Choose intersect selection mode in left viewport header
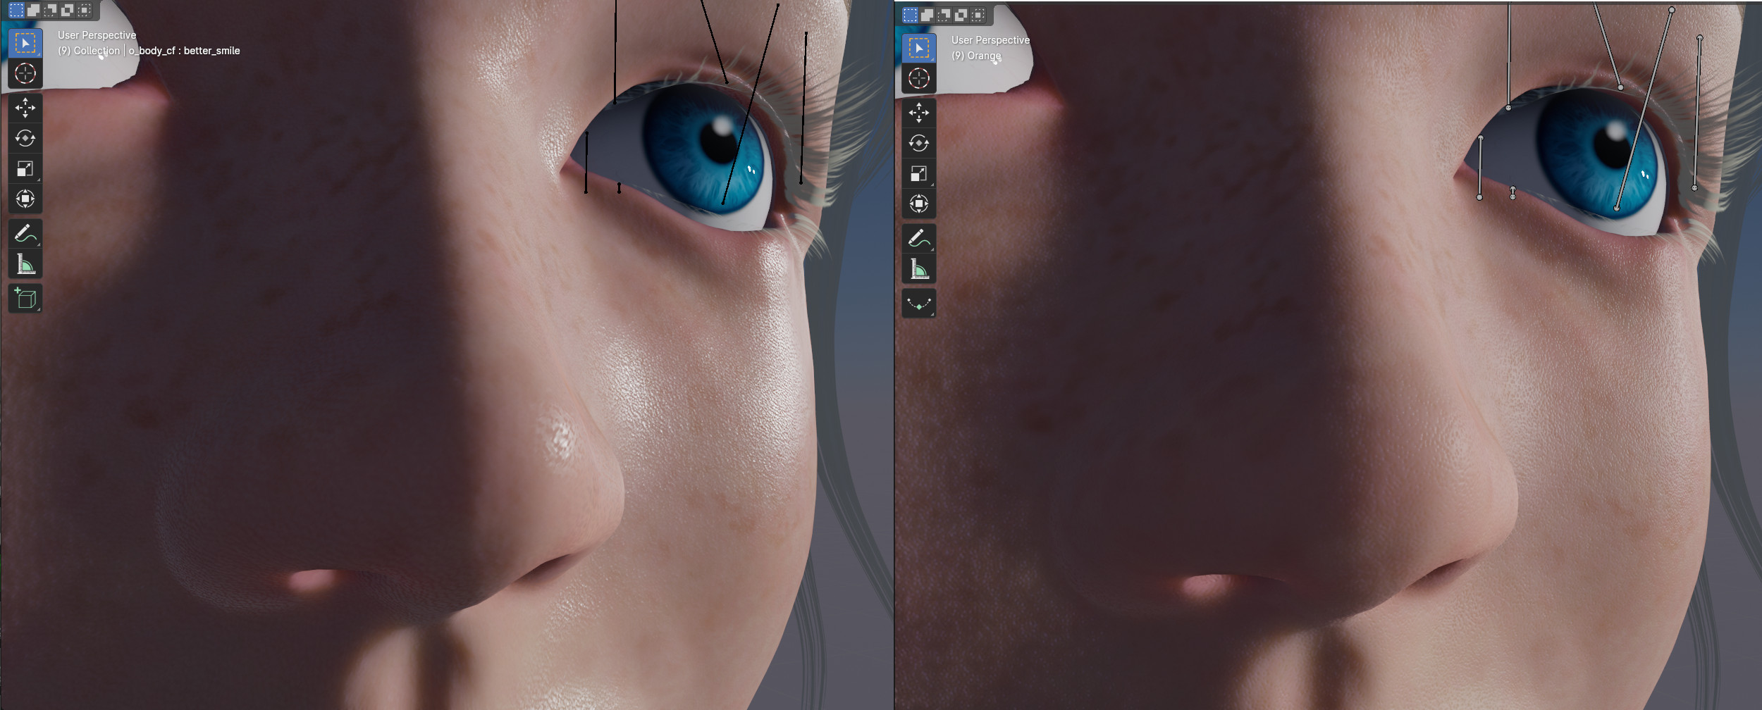The width and height of the screenshot is (1762, 710). coord(84,10)
